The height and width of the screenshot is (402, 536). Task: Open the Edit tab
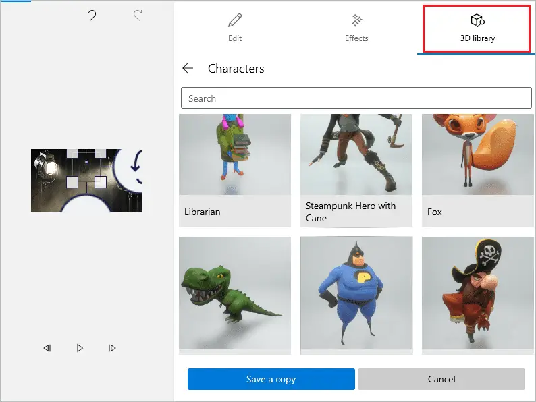235,28
